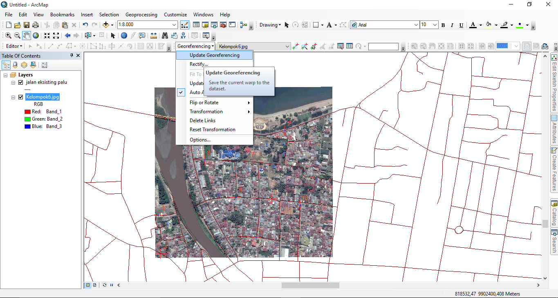The image size is (558, 298).
Task: Click the red Band_1 color swatch
Action: (27, 112)
